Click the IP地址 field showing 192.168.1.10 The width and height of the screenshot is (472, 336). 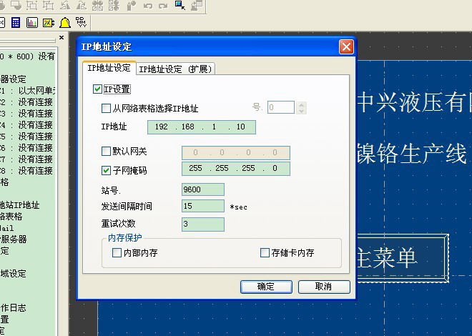(201, 127)
